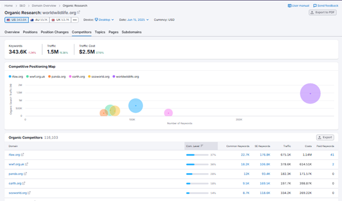Switch to the Position Changes tab
342x201 pixels.
(54, 32)
